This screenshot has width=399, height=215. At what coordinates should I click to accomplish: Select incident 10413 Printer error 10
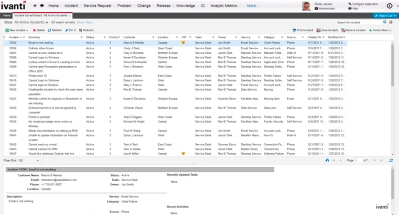(176, 76)
